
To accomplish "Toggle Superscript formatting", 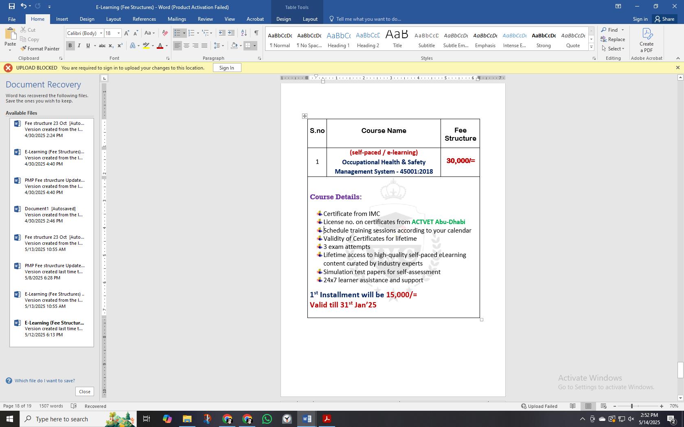I will click(x=120, y=46).
